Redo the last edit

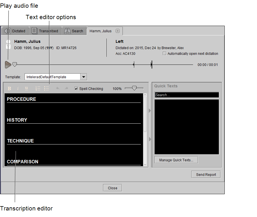click(66, 89)
